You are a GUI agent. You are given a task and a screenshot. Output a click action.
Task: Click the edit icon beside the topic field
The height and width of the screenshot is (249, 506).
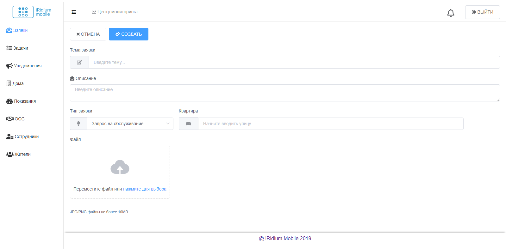coord(79,62)
